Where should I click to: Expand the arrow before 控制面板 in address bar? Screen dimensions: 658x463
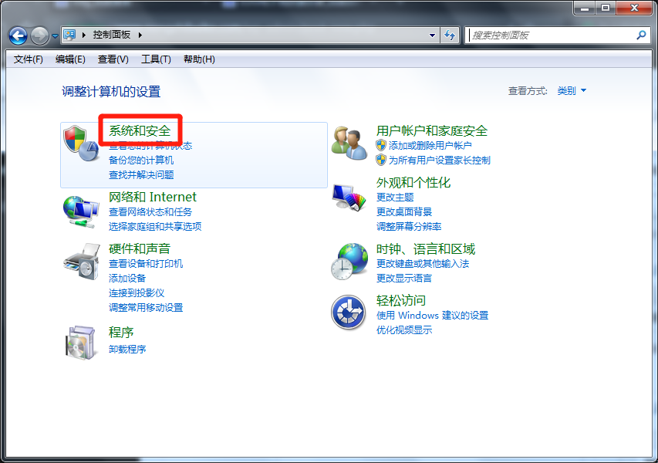tap(84, 35)
